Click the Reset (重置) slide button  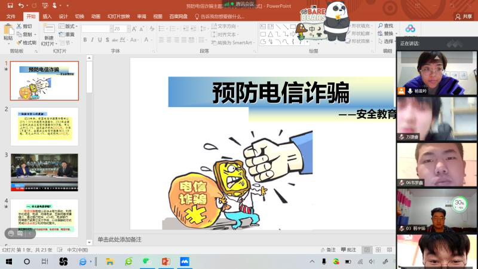[x=67, y=35]
